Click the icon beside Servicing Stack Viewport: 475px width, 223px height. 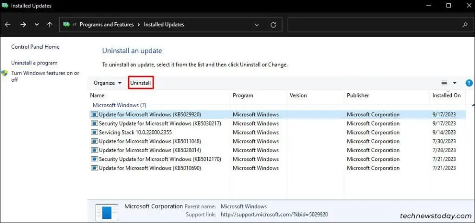95,132
